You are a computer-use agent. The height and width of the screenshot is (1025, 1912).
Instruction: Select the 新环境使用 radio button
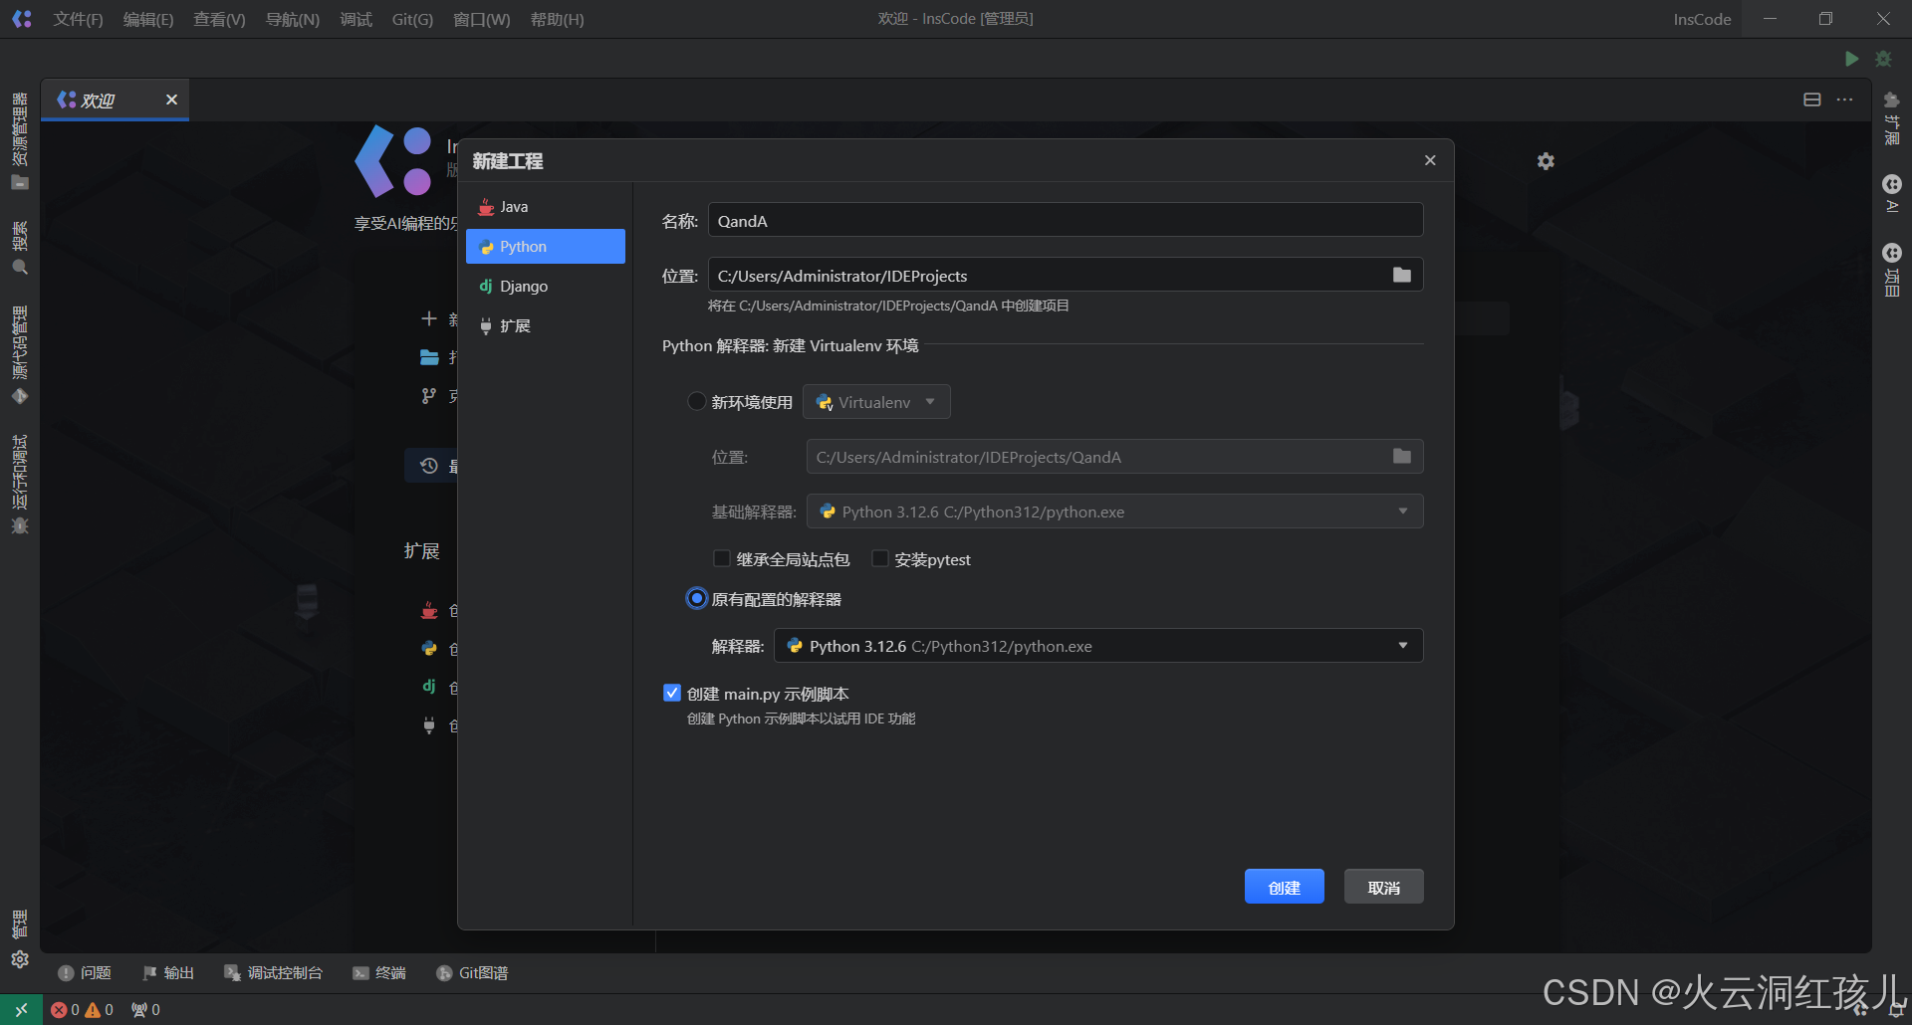[697, 401]
